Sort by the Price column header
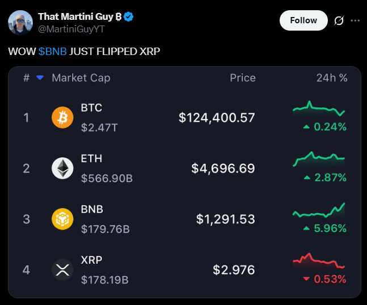Screen dimensions: 367x305 (x=242, y=78)
